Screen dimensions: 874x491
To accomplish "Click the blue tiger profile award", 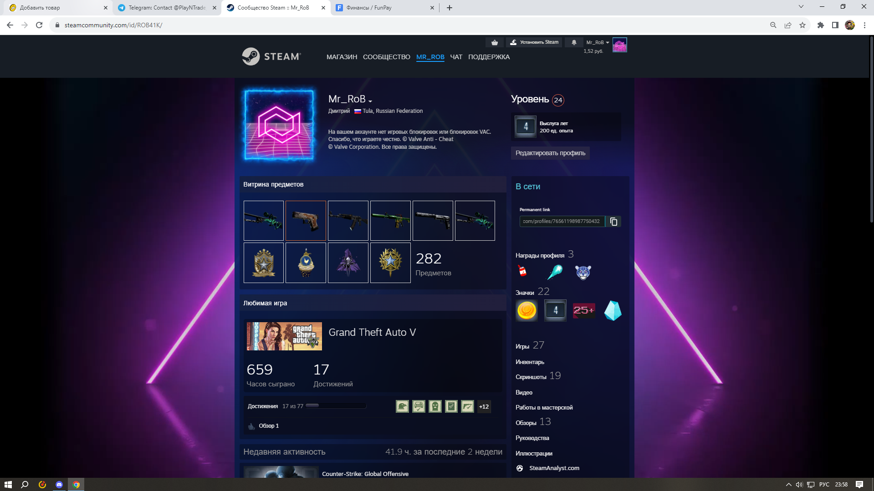I will [x=583, y=272].
